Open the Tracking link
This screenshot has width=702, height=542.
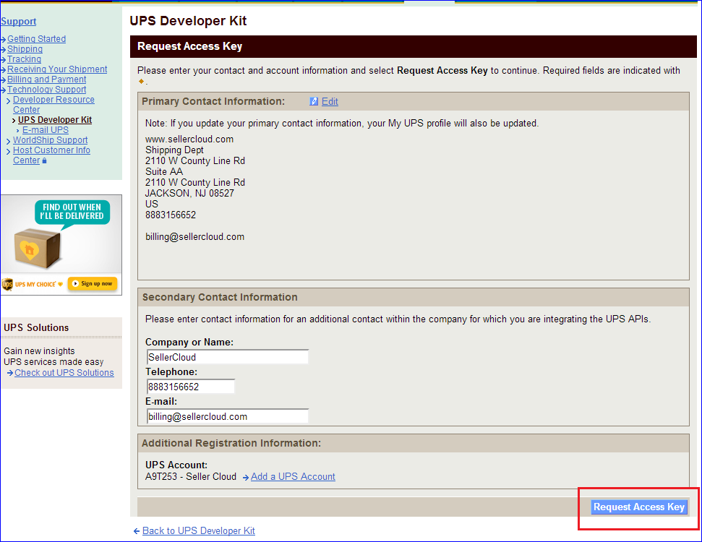click(x=24, y=59)
